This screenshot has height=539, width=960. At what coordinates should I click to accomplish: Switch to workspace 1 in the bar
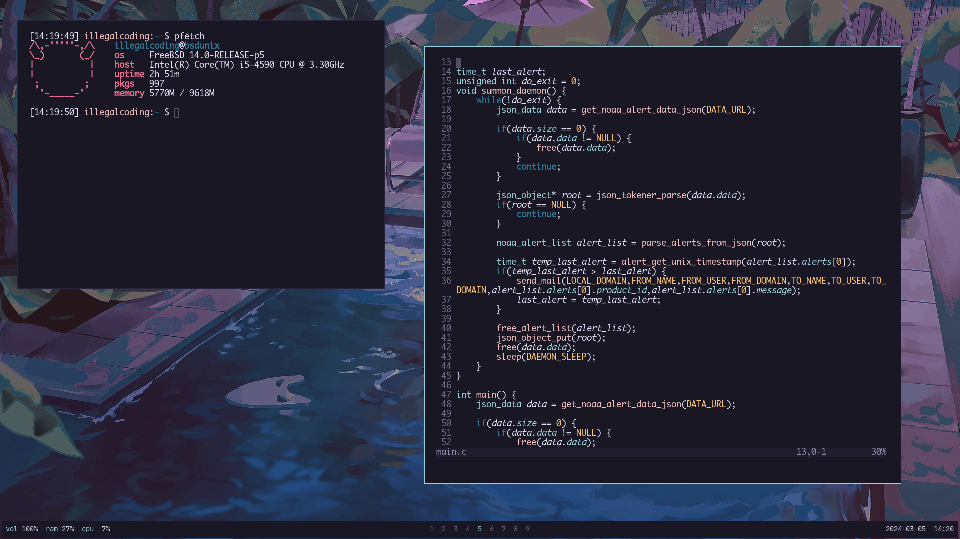(x=432, y=529)
